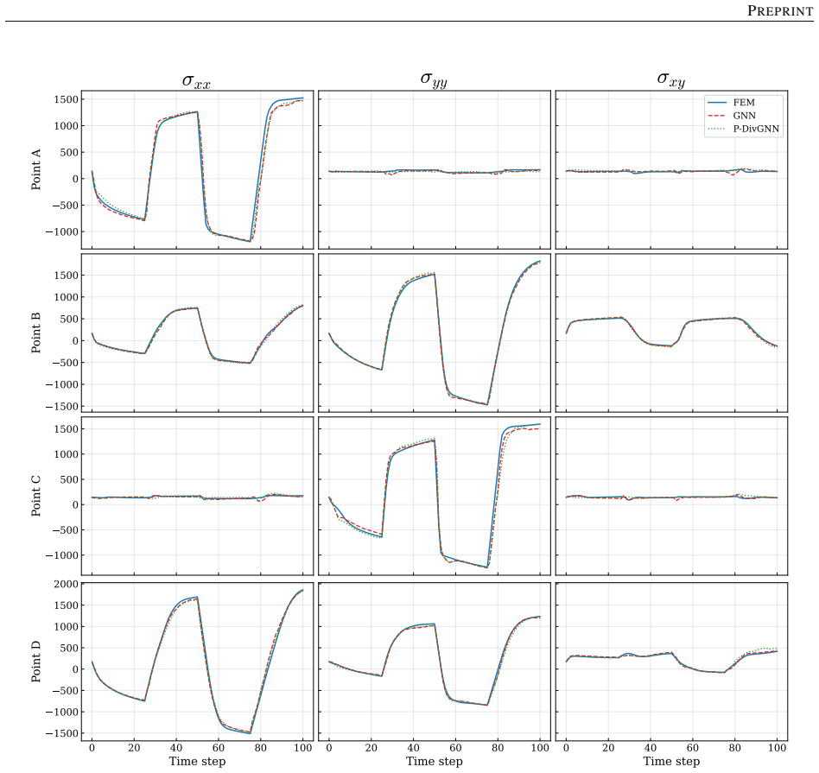Click the Time step label under σyy column

pyautogui.click(x=434, y=762)
